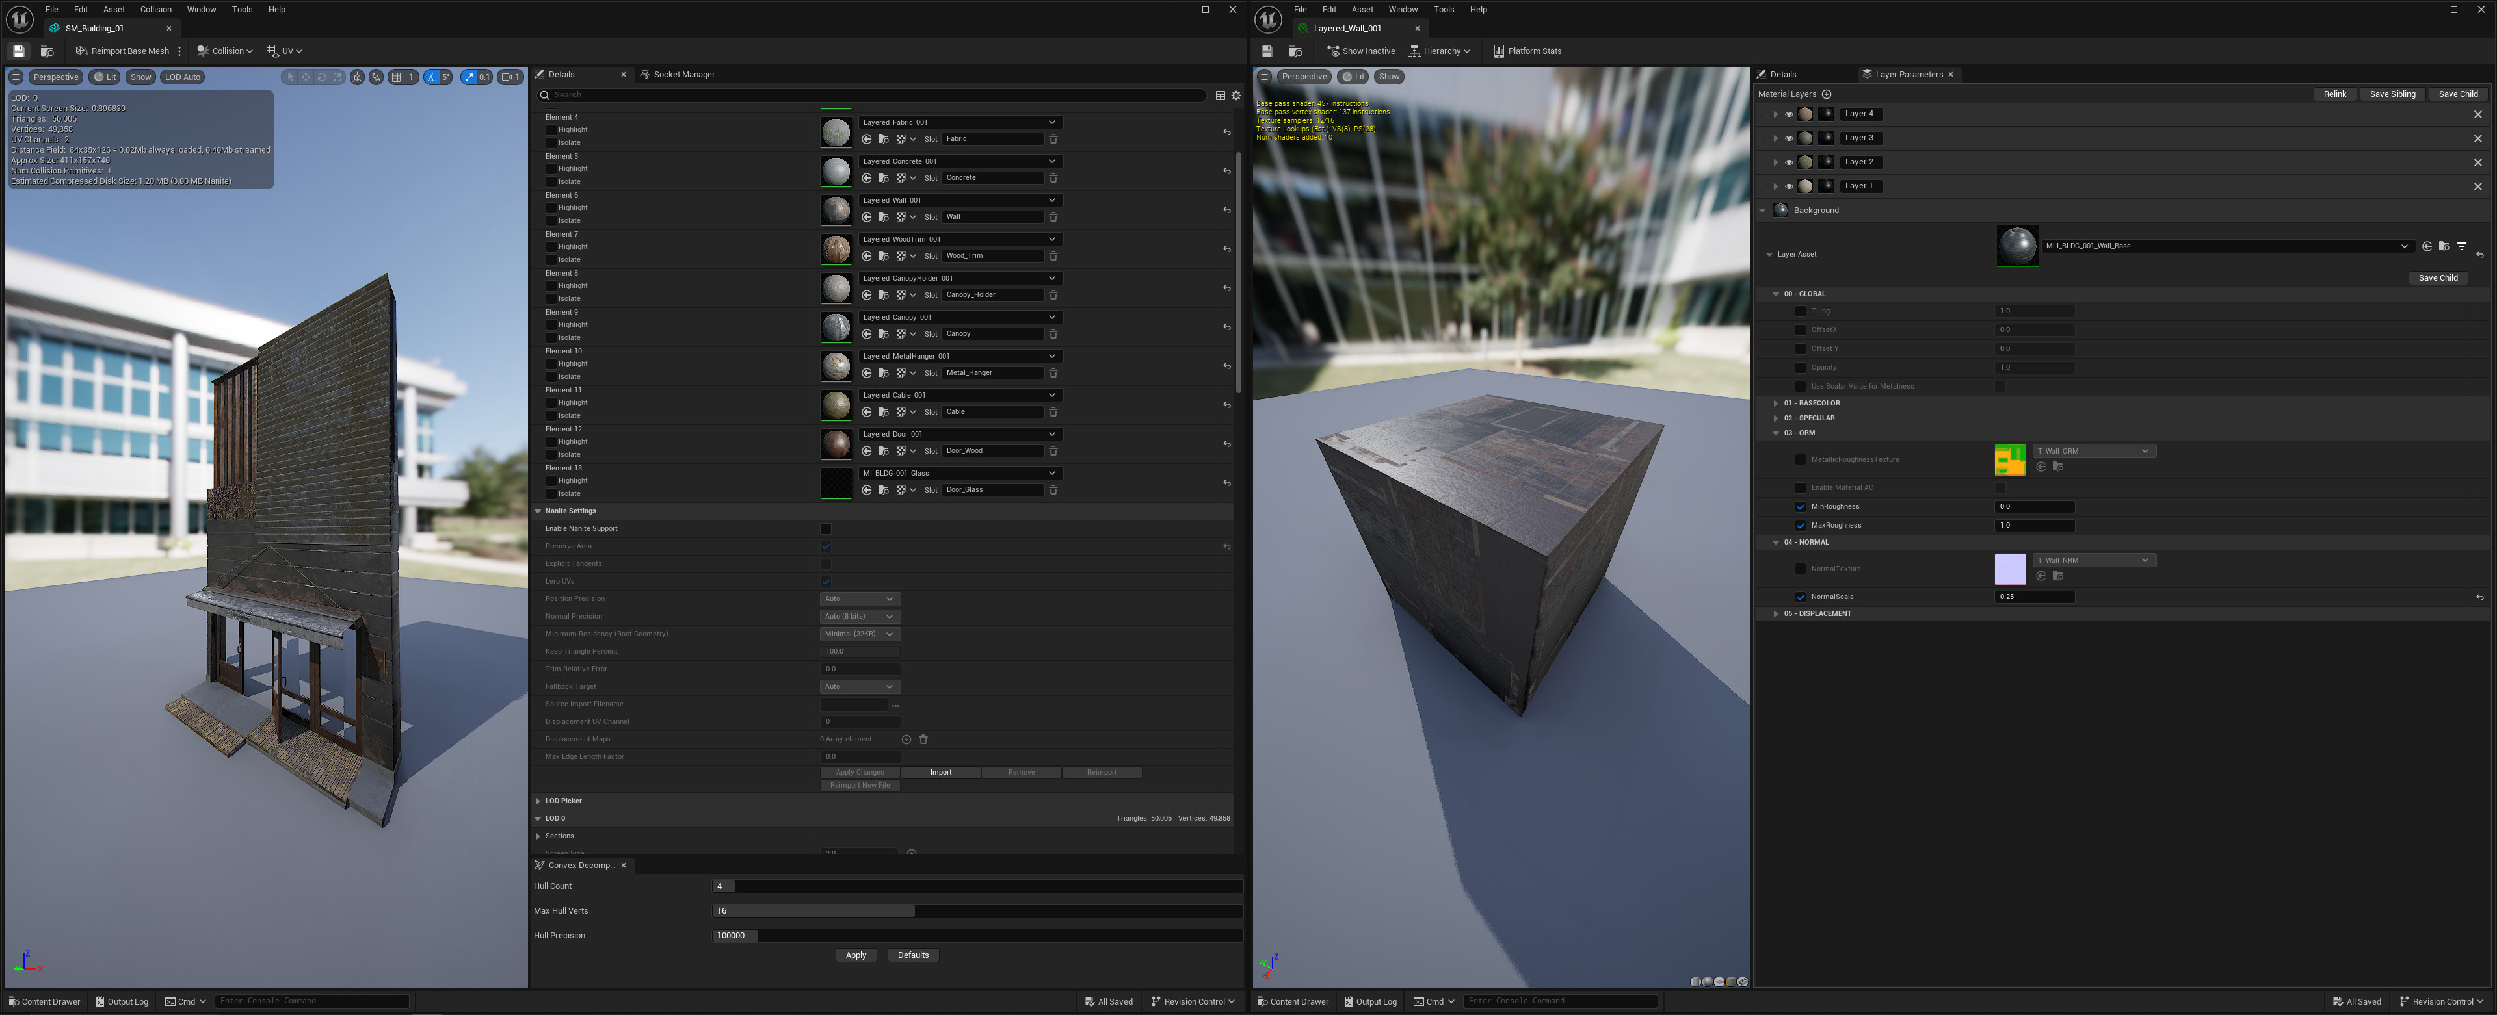Image resolution: width=2497 pixels, height=1015 pixels.
Task: Open Asset menu in Layered_Wall_001 window
Action: (1362, 10)
